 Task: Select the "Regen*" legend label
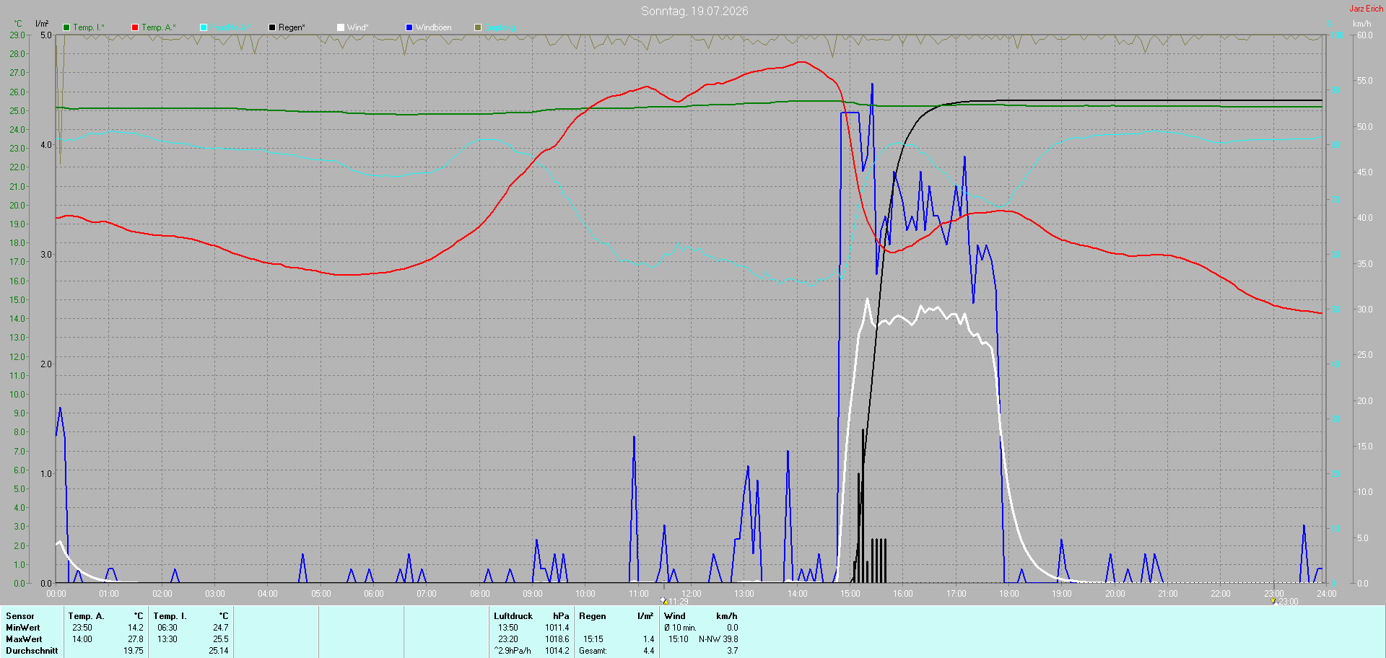point(292,27)
